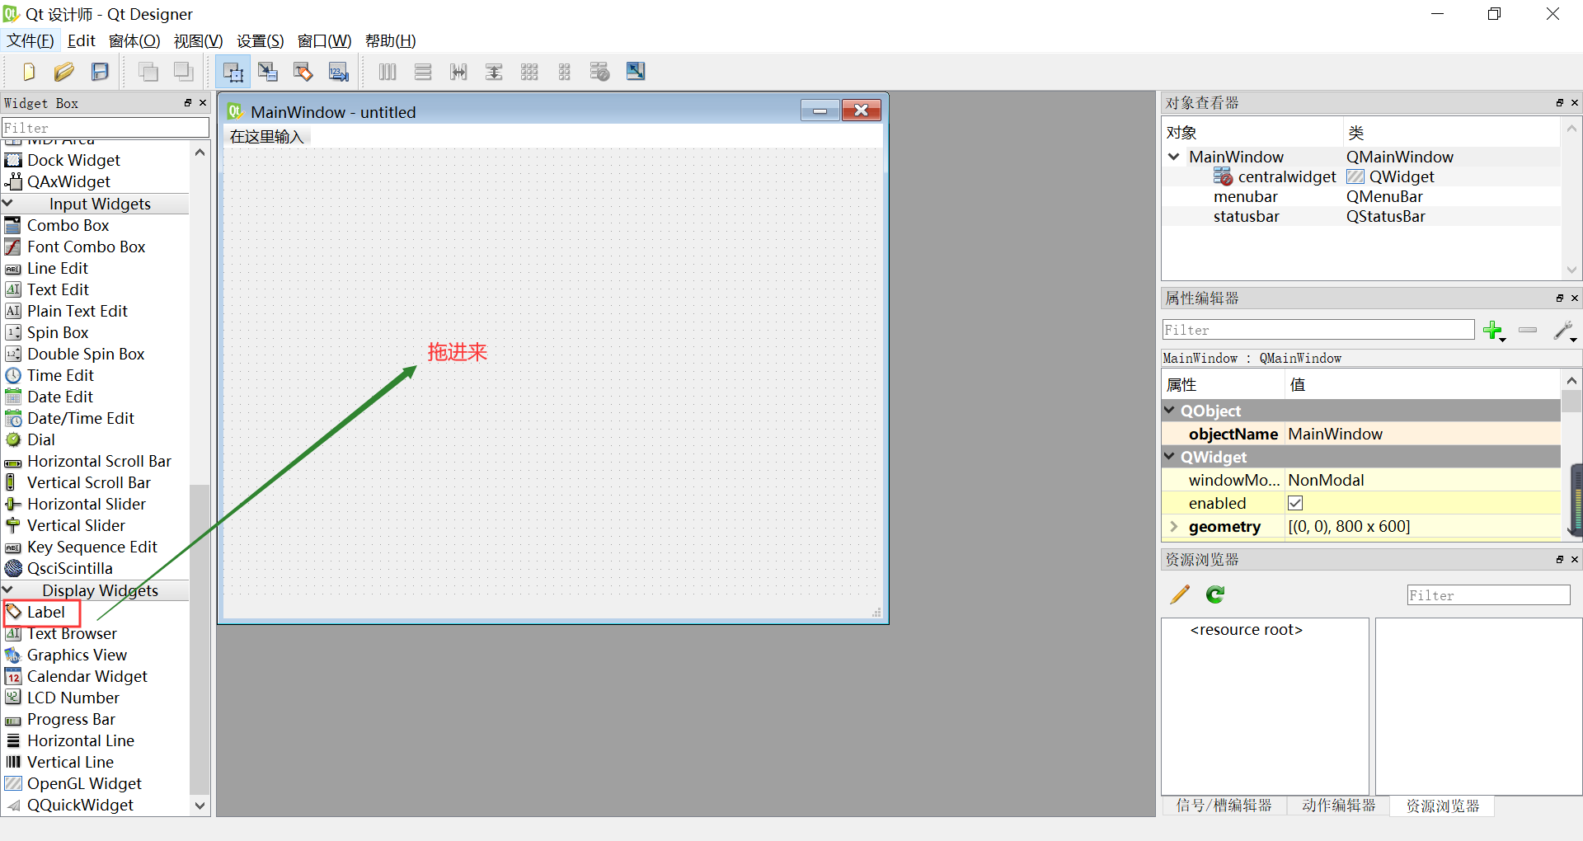
Task: Expand the geometry property
Action: (x=1174, y=527)
